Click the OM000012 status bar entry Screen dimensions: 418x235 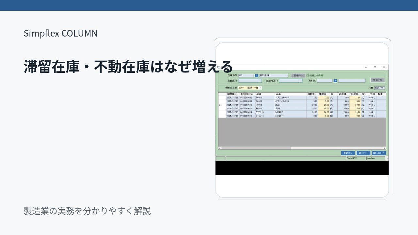pyautogui.click(x=356, y=158)
